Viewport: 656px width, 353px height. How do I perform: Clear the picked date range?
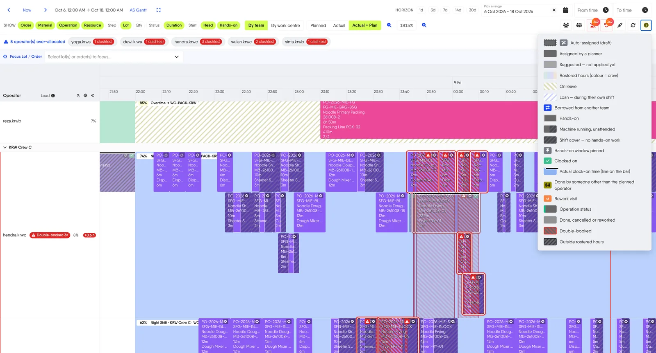click(x=554, y=10)
